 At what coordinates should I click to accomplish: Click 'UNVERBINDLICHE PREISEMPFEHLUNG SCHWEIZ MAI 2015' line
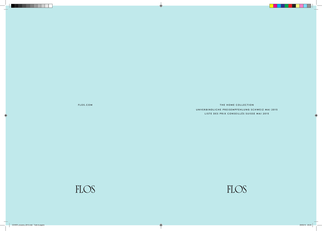[237, 110]
